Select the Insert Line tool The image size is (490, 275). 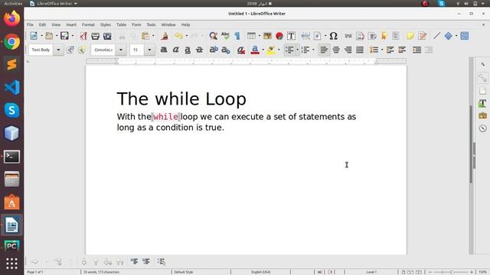click(x=436, y=36)
